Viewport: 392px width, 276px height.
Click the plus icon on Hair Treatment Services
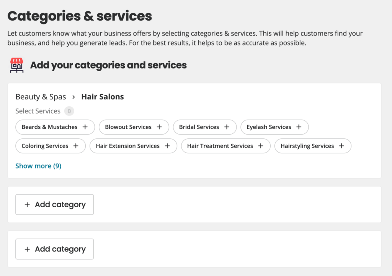[260, 146]
